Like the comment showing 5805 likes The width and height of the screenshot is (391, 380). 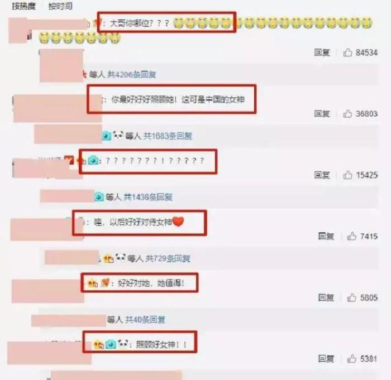[351, 297]
